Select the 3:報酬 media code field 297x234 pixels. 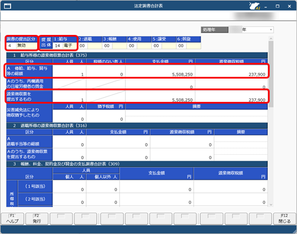tap(107, 46)
